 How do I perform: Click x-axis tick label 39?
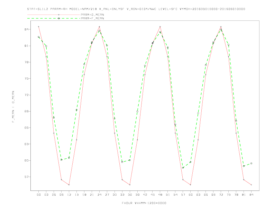pos(137,195)
